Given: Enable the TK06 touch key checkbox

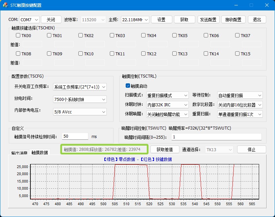Looking at the screenshot, I should pos(206,35).
